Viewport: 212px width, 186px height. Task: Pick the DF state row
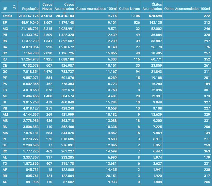tap(5, 102)
